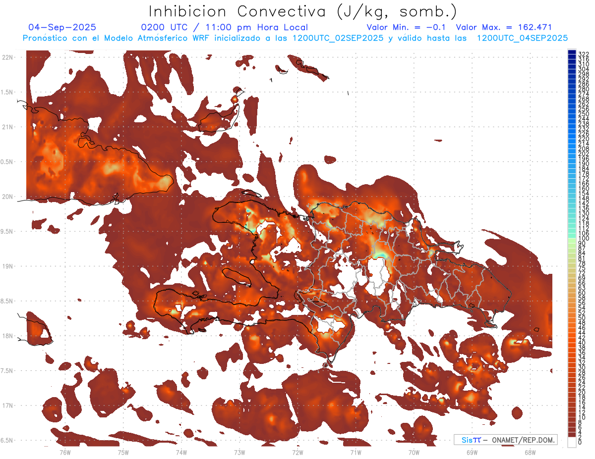Click the 20N latitude axis label
The image size is (595, 459).
(x=7, y=197)
